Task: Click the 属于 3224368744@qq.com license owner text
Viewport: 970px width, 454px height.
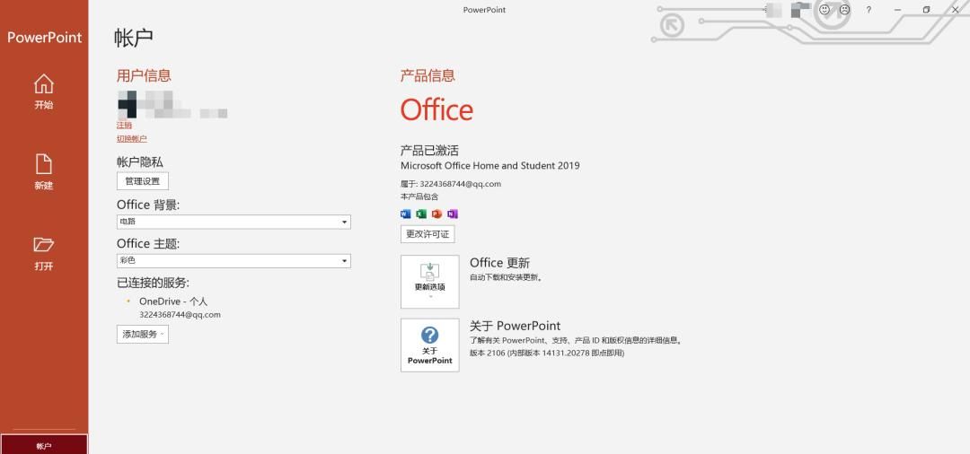Action: point(451,184)
